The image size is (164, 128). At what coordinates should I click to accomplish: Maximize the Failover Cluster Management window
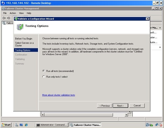[x=157, y=8]
